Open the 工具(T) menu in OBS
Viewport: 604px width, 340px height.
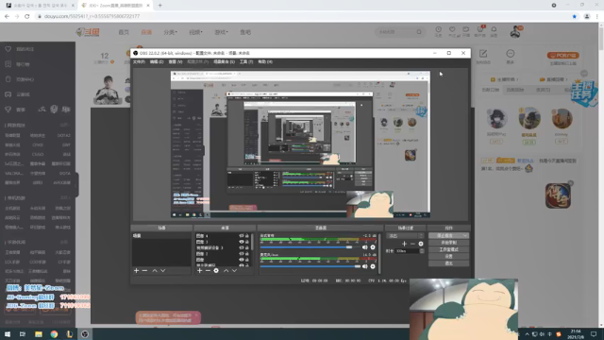246,61
